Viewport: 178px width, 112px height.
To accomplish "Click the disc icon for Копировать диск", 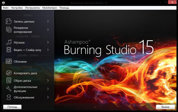I will tap(9, 73).
